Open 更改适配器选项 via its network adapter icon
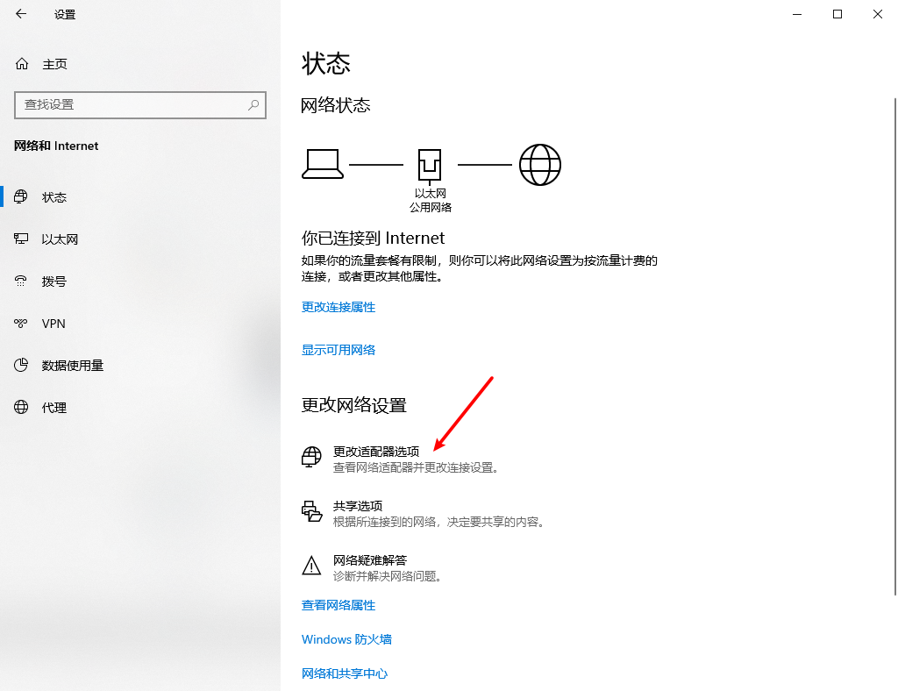Image resolution: width=898 pixels, height=691 pixels. tap(311, 456)
